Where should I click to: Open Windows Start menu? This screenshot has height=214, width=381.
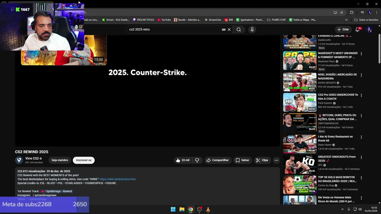point(173,209)
